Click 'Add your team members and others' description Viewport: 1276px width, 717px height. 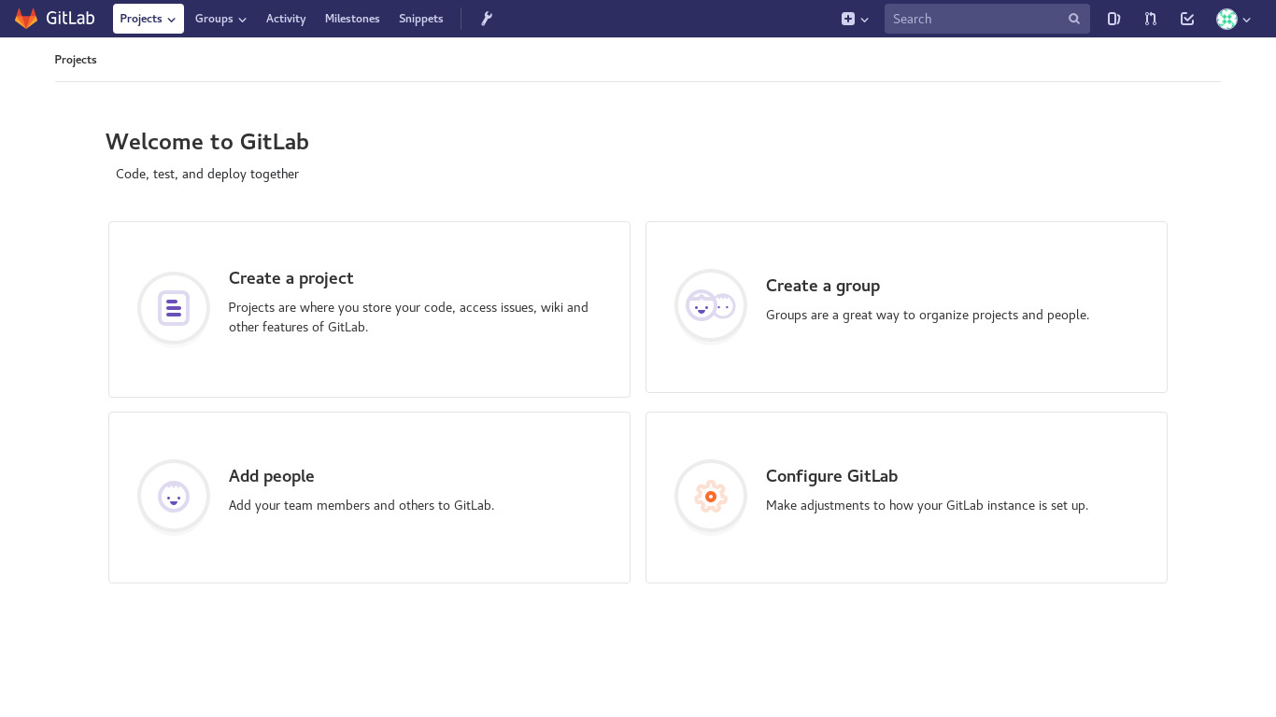(x=362, y=506)
